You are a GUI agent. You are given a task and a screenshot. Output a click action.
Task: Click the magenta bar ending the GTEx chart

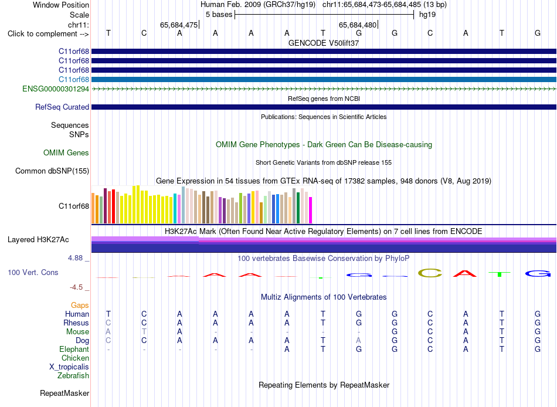coord(311,210)
